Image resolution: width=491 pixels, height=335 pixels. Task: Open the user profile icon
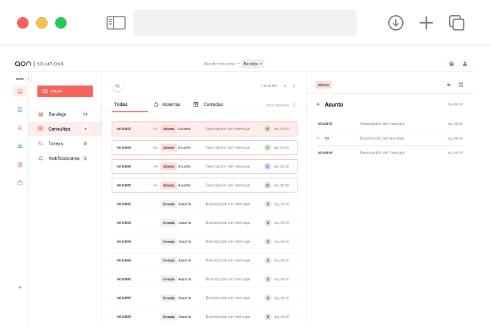pyautogui.click(x=464, y=63)
